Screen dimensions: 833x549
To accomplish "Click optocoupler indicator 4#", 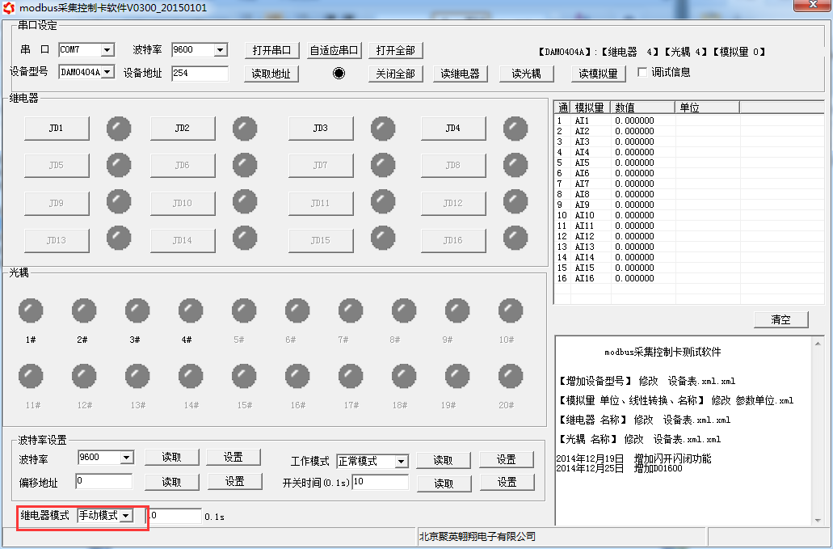I will tap(191, 310).
